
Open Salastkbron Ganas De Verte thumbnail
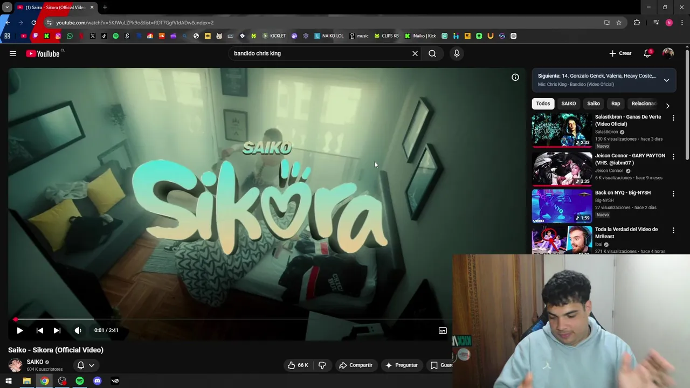[562, 130]
